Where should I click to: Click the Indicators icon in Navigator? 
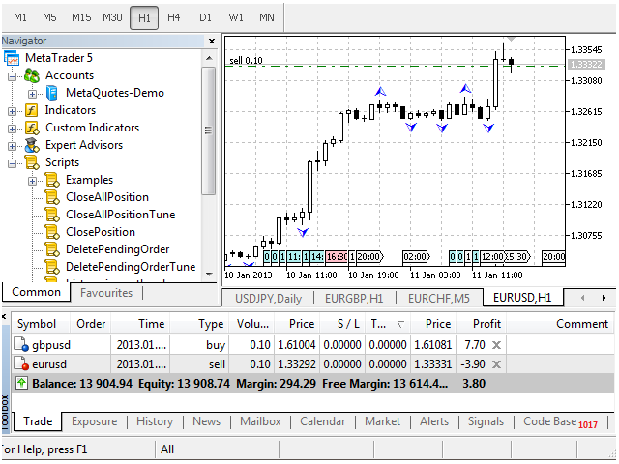(x=31, y=110)
